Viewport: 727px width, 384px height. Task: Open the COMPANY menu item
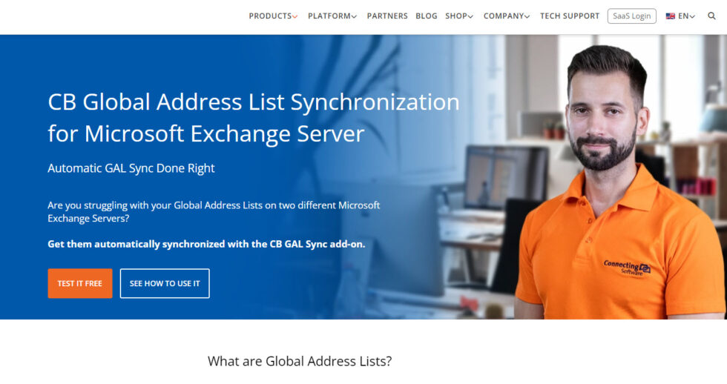(504, 16)
